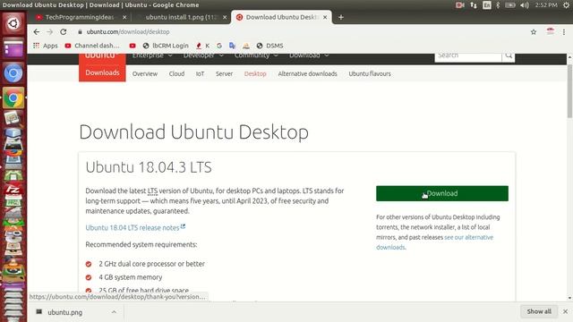573x322 pixels.
Task: Close the ubuntu install 1.png tab
Action: (225, 17)
